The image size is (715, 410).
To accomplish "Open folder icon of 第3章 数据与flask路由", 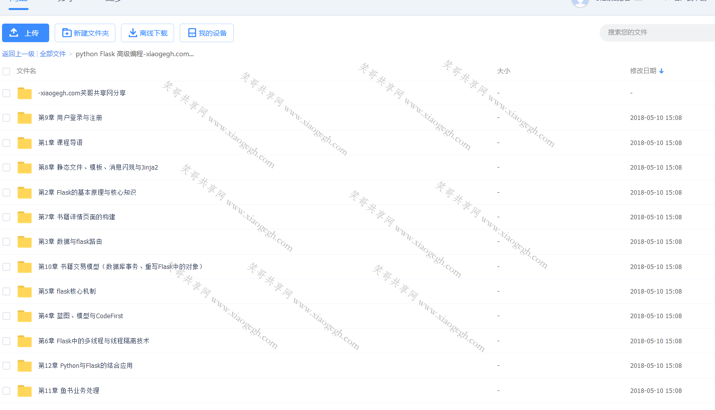I will pos(25,241).
